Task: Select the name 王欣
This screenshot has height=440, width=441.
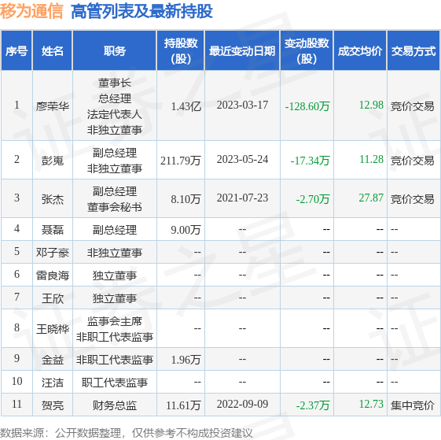Action: 53,298
